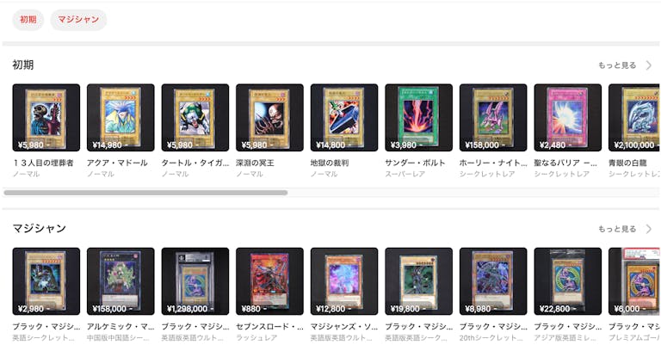Image resolution: width=661 pixels, height=351 pixels.
Task: Open もっと見る for the マジシャン section
Action: (x=617, y=229)
